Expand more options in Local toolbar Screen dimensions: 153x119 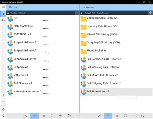click(76, 116)
